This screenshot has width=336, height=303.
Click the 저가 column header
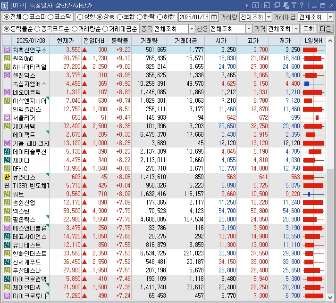tap(285, 41)
